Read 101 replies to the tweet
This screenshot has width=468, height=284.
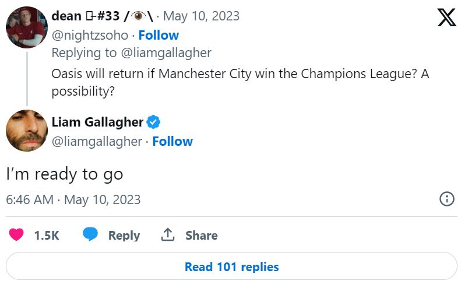tap(231, 267)
